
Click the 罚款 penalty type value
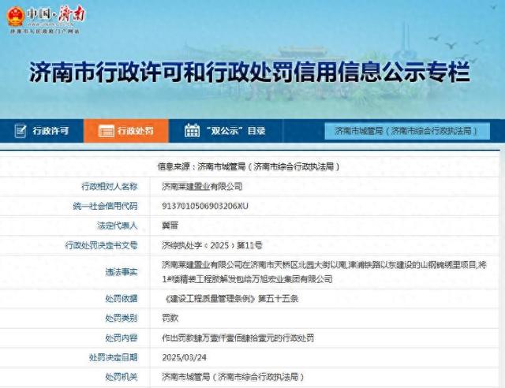(x=170, y=318)
